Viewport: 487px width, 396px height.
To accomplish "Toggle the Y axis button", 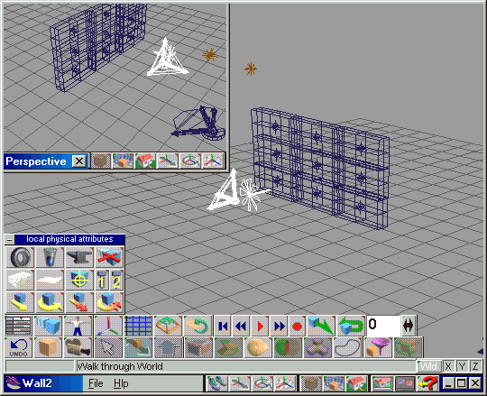I will [462, 366].
